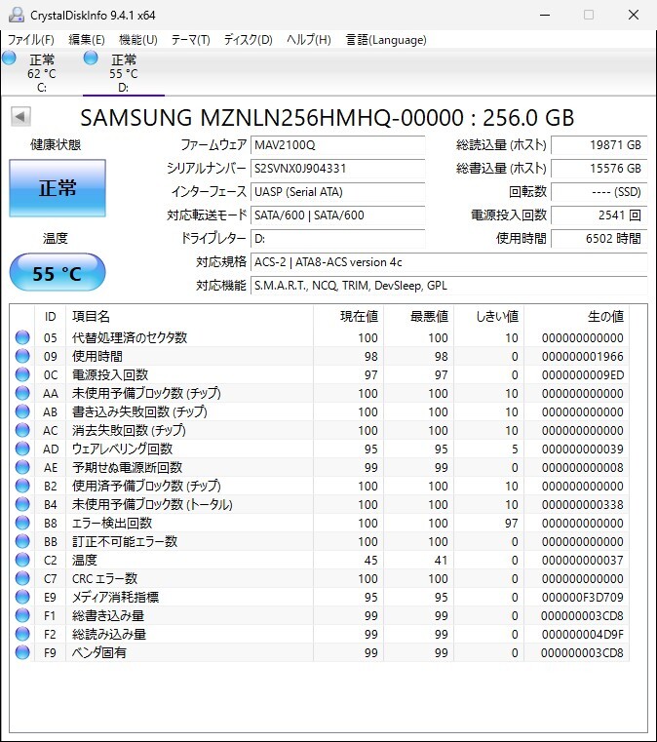Click the 生の値 column header

[577, 317]
